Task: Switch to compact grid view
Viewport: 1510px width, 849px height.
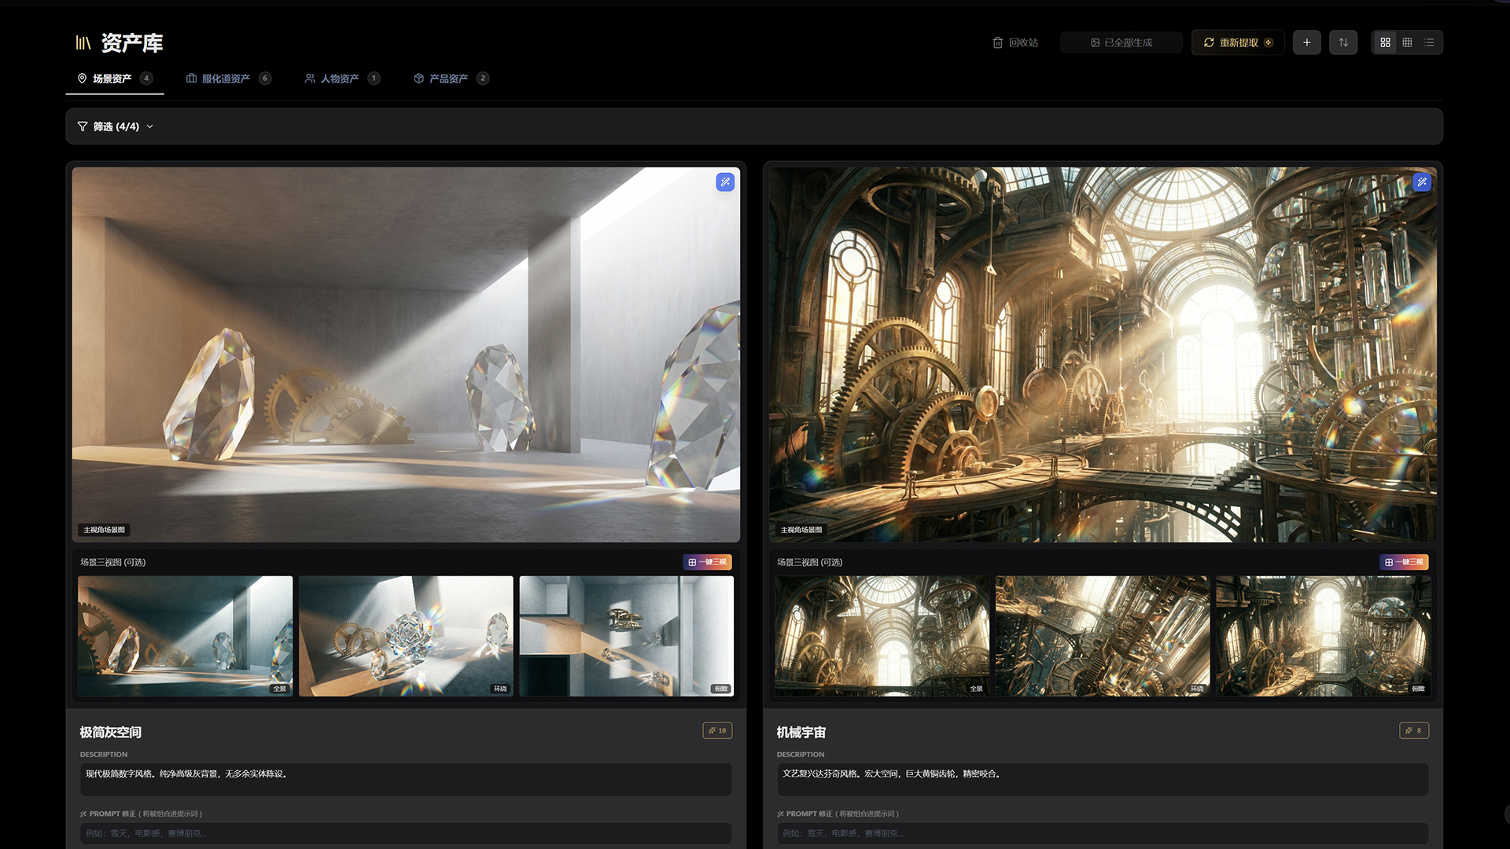Action: tap(1407, 42)
